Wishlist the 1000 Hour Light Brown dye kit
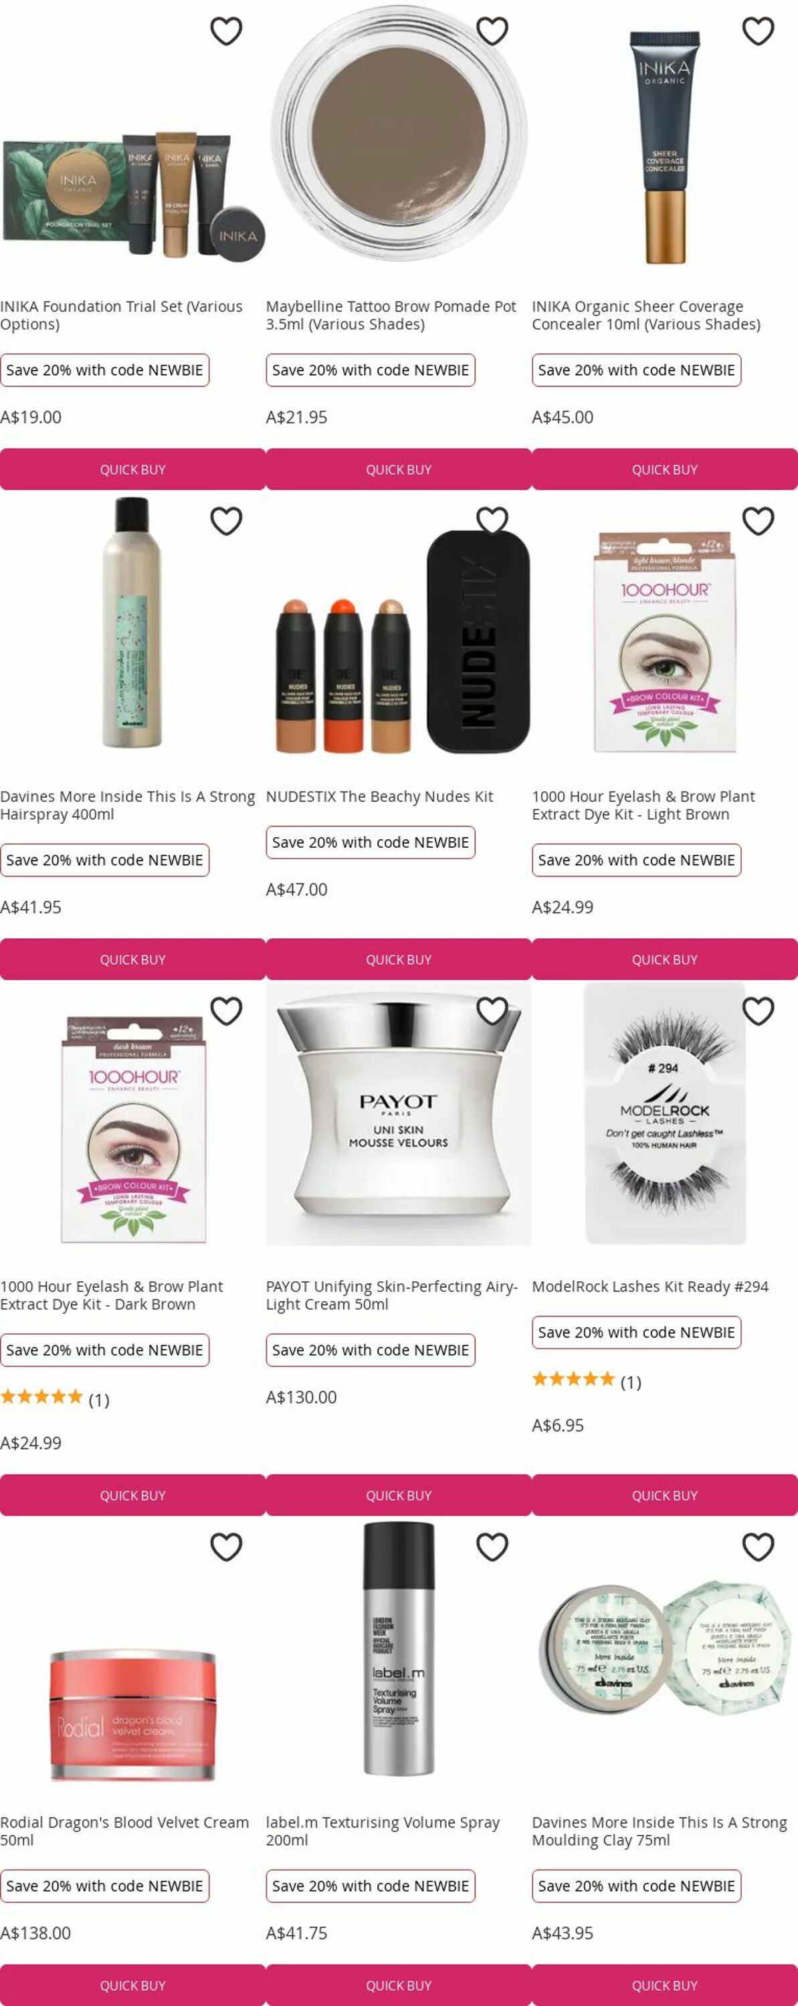This screenshot has width=798, height=2006. tap(757, 521)
